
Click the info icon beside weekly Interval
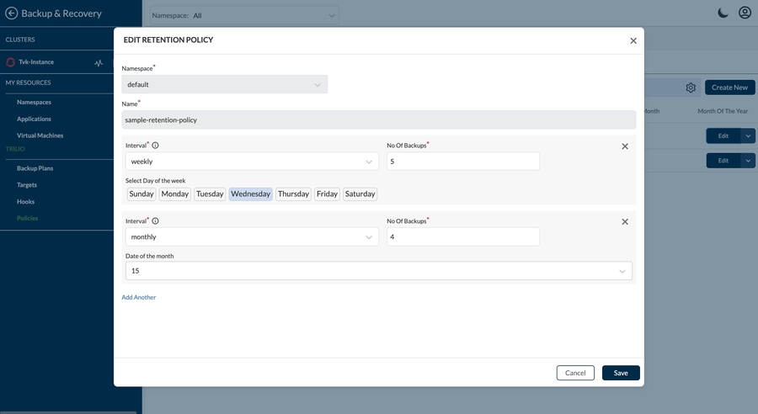[155, 146]
